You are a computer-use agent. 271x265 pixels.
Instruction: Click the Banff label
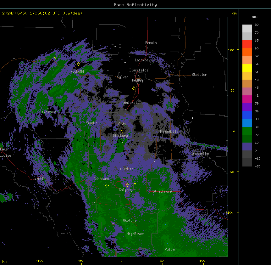(39, 178)
